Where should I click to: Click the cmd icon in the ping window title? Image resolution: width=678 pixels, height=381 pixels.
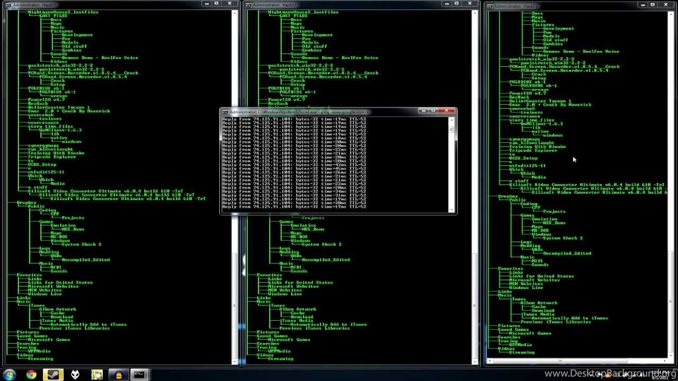(x=225, y=112)
